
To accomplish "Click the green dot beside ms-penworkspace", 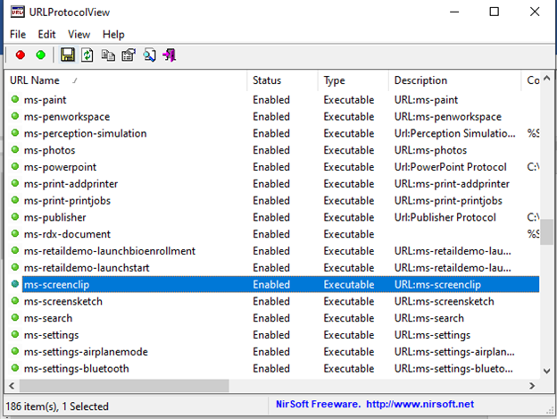I will (15, 116).
